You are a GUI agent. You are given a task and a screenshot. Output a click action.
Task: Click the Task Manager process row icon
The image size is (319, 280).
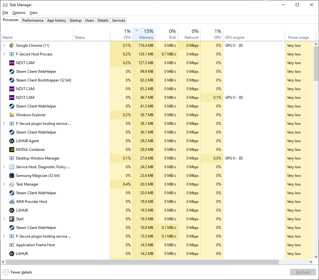click(x=12, y=184)
